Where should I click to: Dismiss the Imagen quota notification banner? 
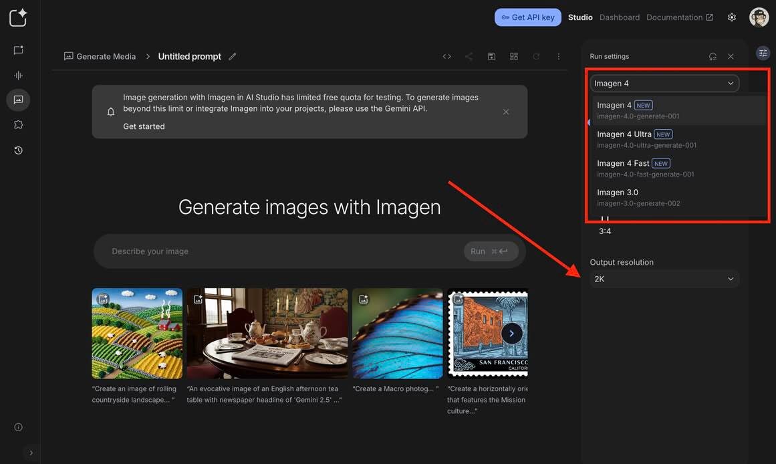(x=506, y=112)
